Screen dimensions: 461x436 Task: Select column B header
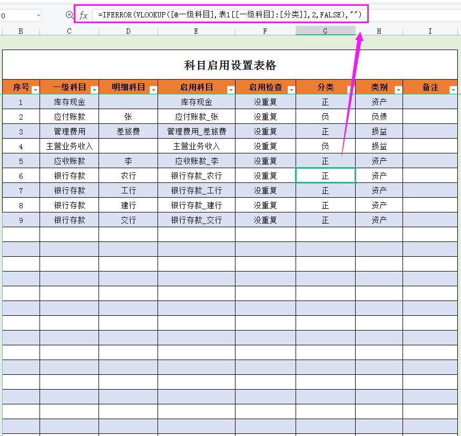click(x=21, y=31)
